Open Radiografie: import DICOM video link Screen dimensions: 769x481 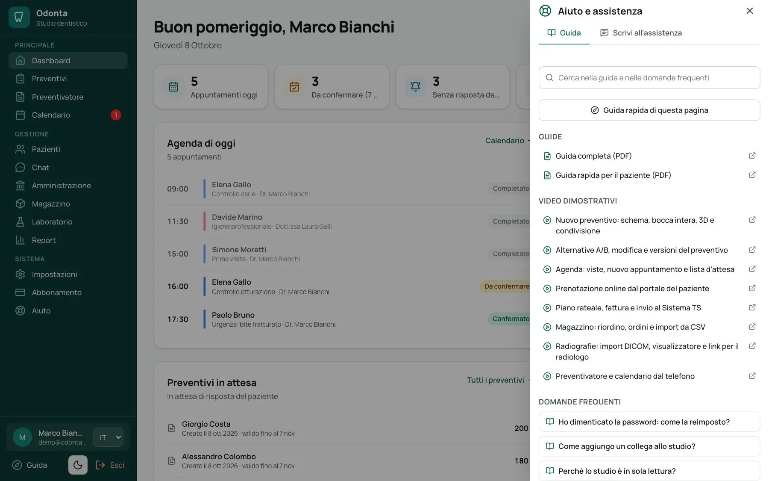tap(649, 351)
